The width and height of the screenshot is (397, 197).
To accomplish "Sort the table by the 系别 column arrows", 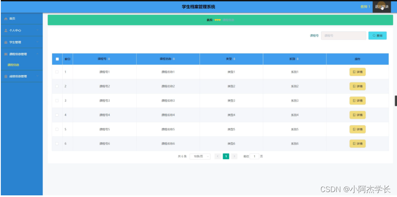I will pyautogui.click(x=297, y=59).
